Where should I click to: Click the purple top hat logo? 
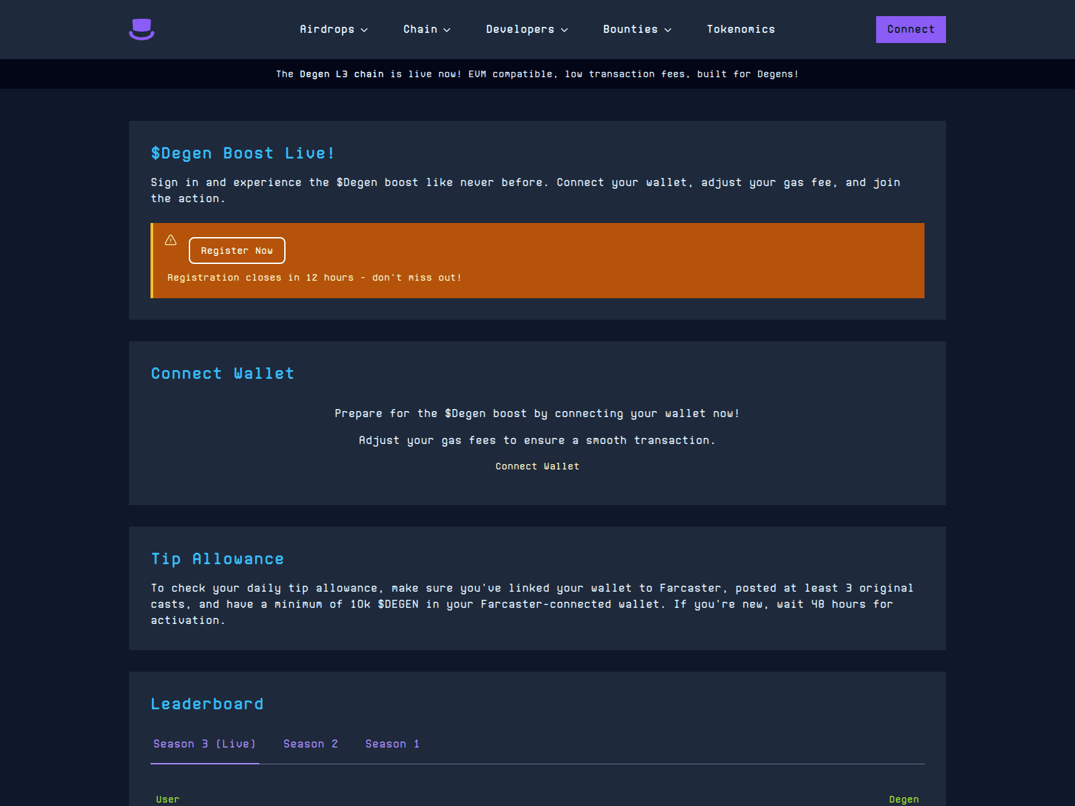[x=142, y=30]
